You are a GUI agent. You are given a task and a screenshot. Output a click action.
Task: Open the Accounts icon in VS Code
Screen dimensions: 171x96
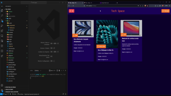(x=2, y=85)
